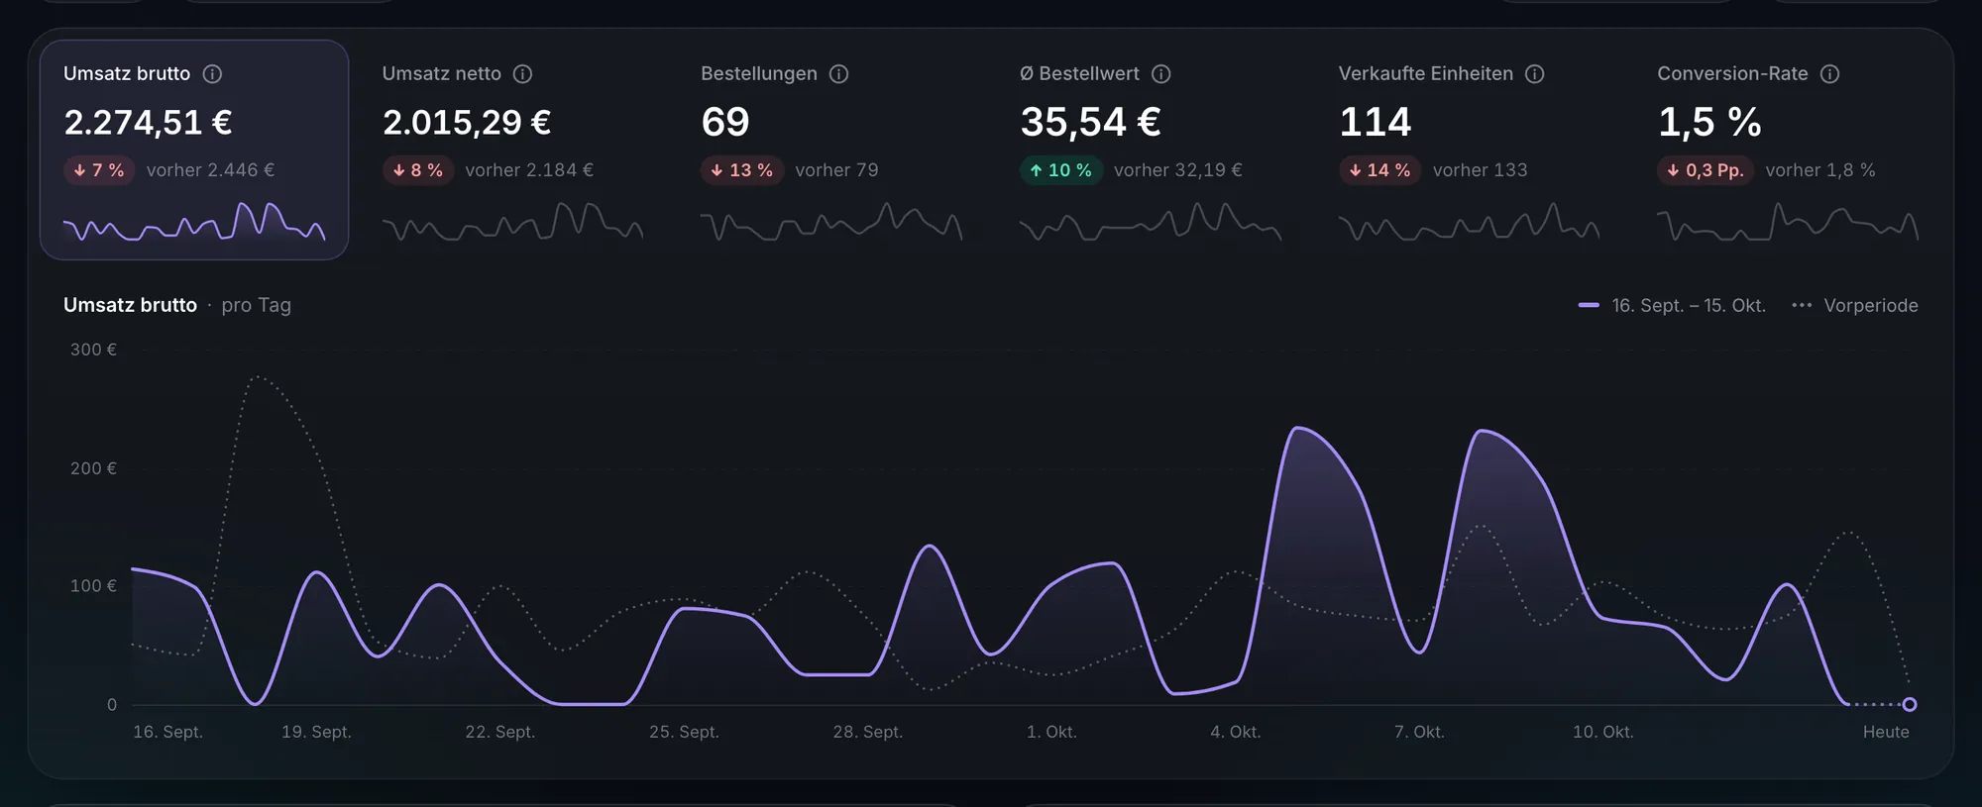This screenshot has width=1982, height=807.
Task: Click the green 10 % increase badge
Action: [x=1060, y=170]
